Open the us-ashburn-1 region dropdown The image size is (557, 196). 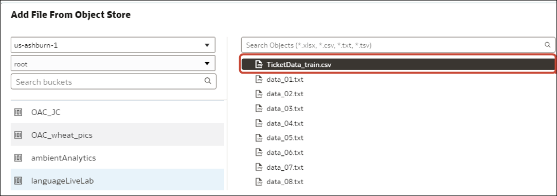pos(113,45)
